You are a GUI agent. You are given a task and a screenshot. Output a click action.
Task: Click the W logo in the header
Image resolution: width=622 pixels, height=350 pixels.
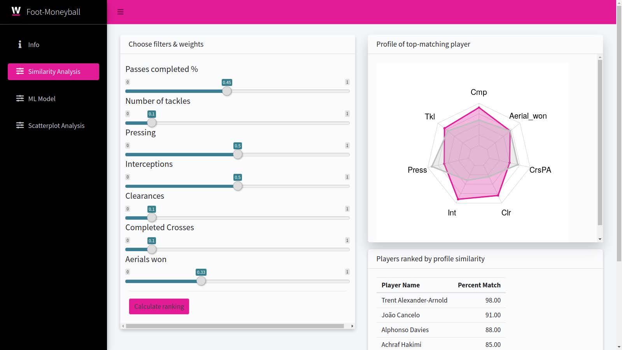point(16,11)
